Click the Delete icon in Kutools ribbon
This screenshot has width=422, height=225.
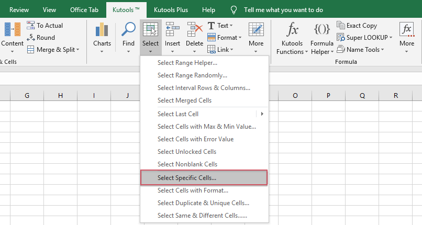(x=194, y=31)
